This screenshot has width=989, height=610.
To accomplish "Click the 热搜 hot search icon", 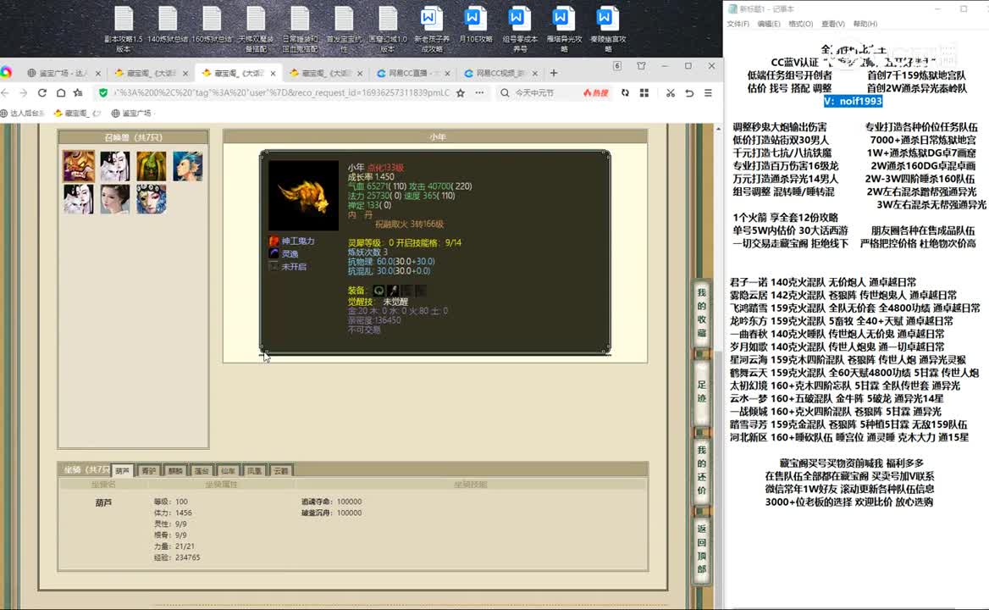I will coord(595,92).
